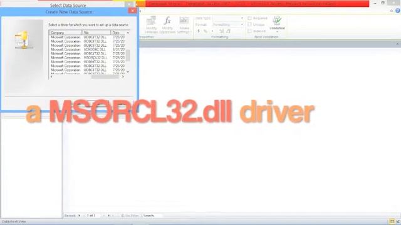Apply percent format icon
Screen dimensions: 401x225
click(x=206, y=31)
